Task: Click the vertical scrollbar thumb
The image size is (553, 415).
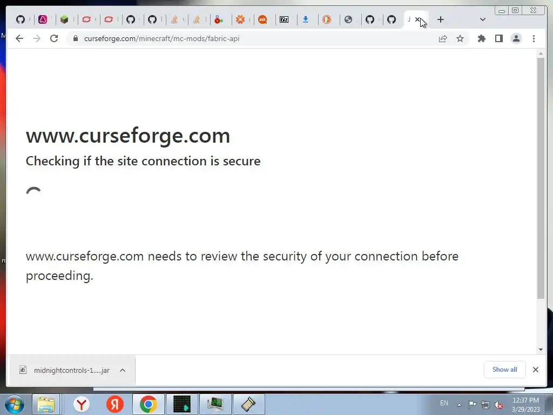Action: coord(541,178)
